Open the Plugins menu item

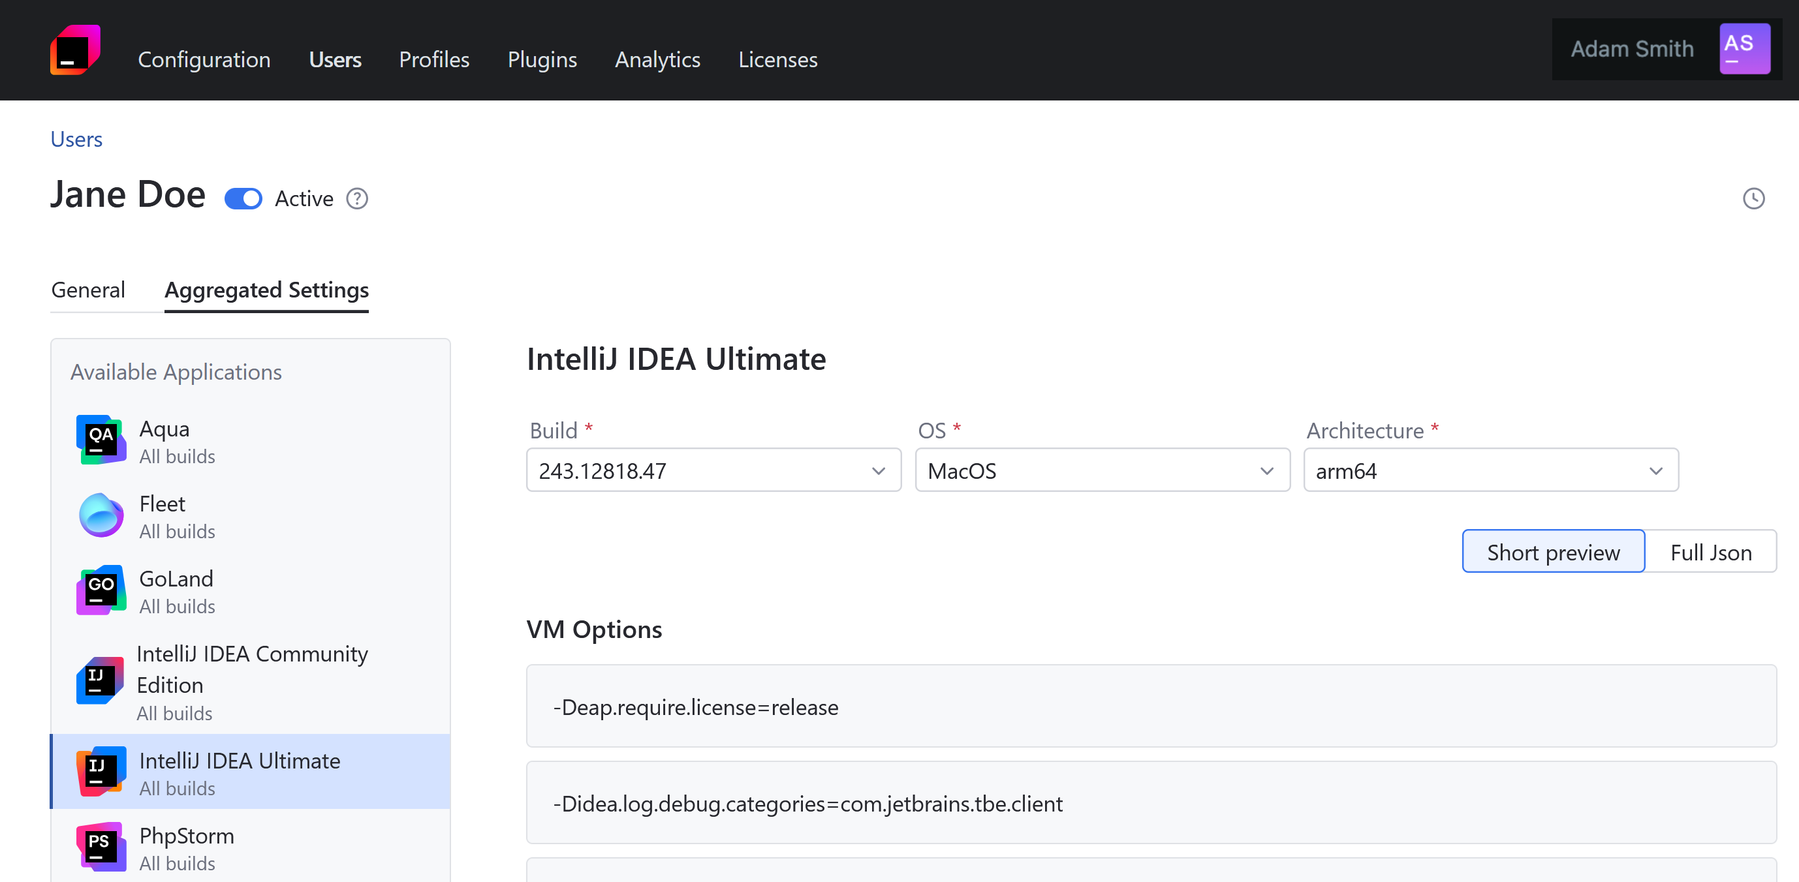(542, 60)
